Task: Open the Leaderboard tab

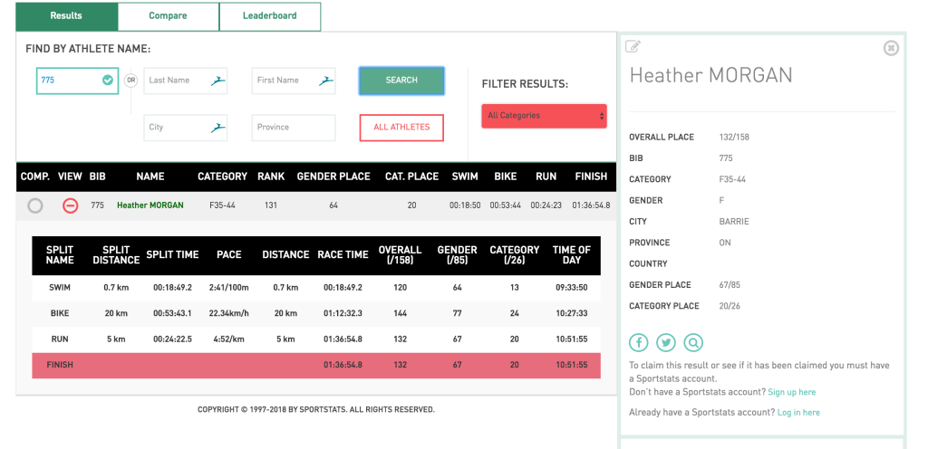Action: [x=269, y=16]
